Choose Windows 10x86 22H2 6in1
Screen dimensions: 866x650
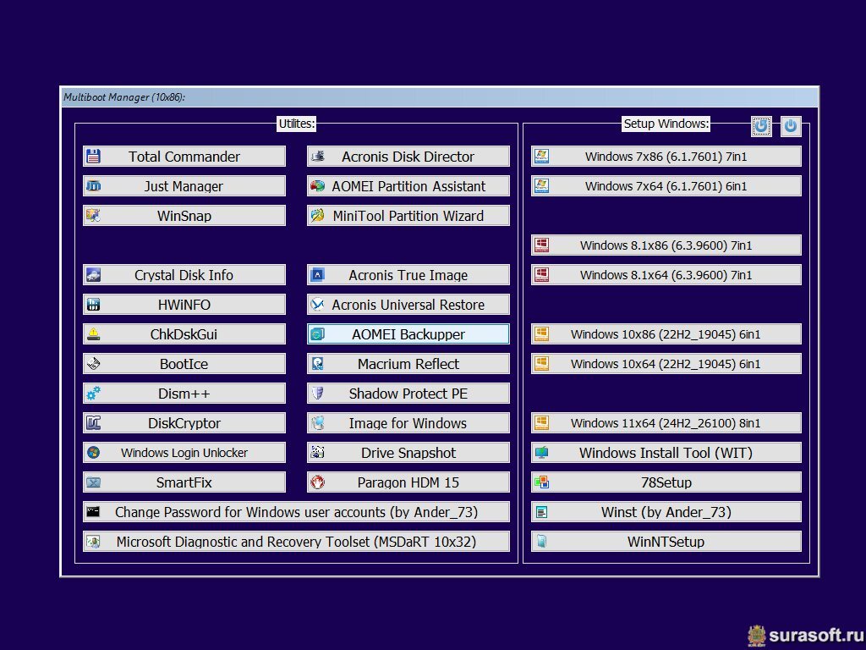[666, 334]
